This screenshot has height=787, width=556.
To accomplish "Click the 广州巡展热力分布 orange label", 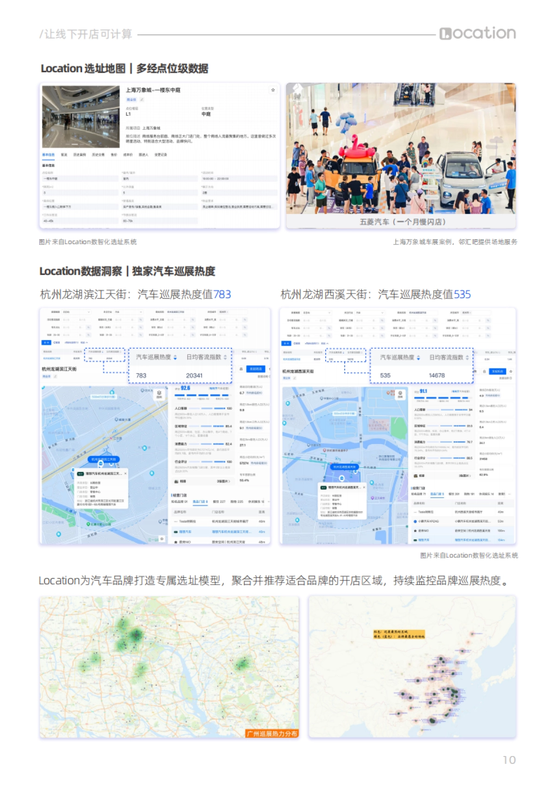I will [x=272, y=734].
